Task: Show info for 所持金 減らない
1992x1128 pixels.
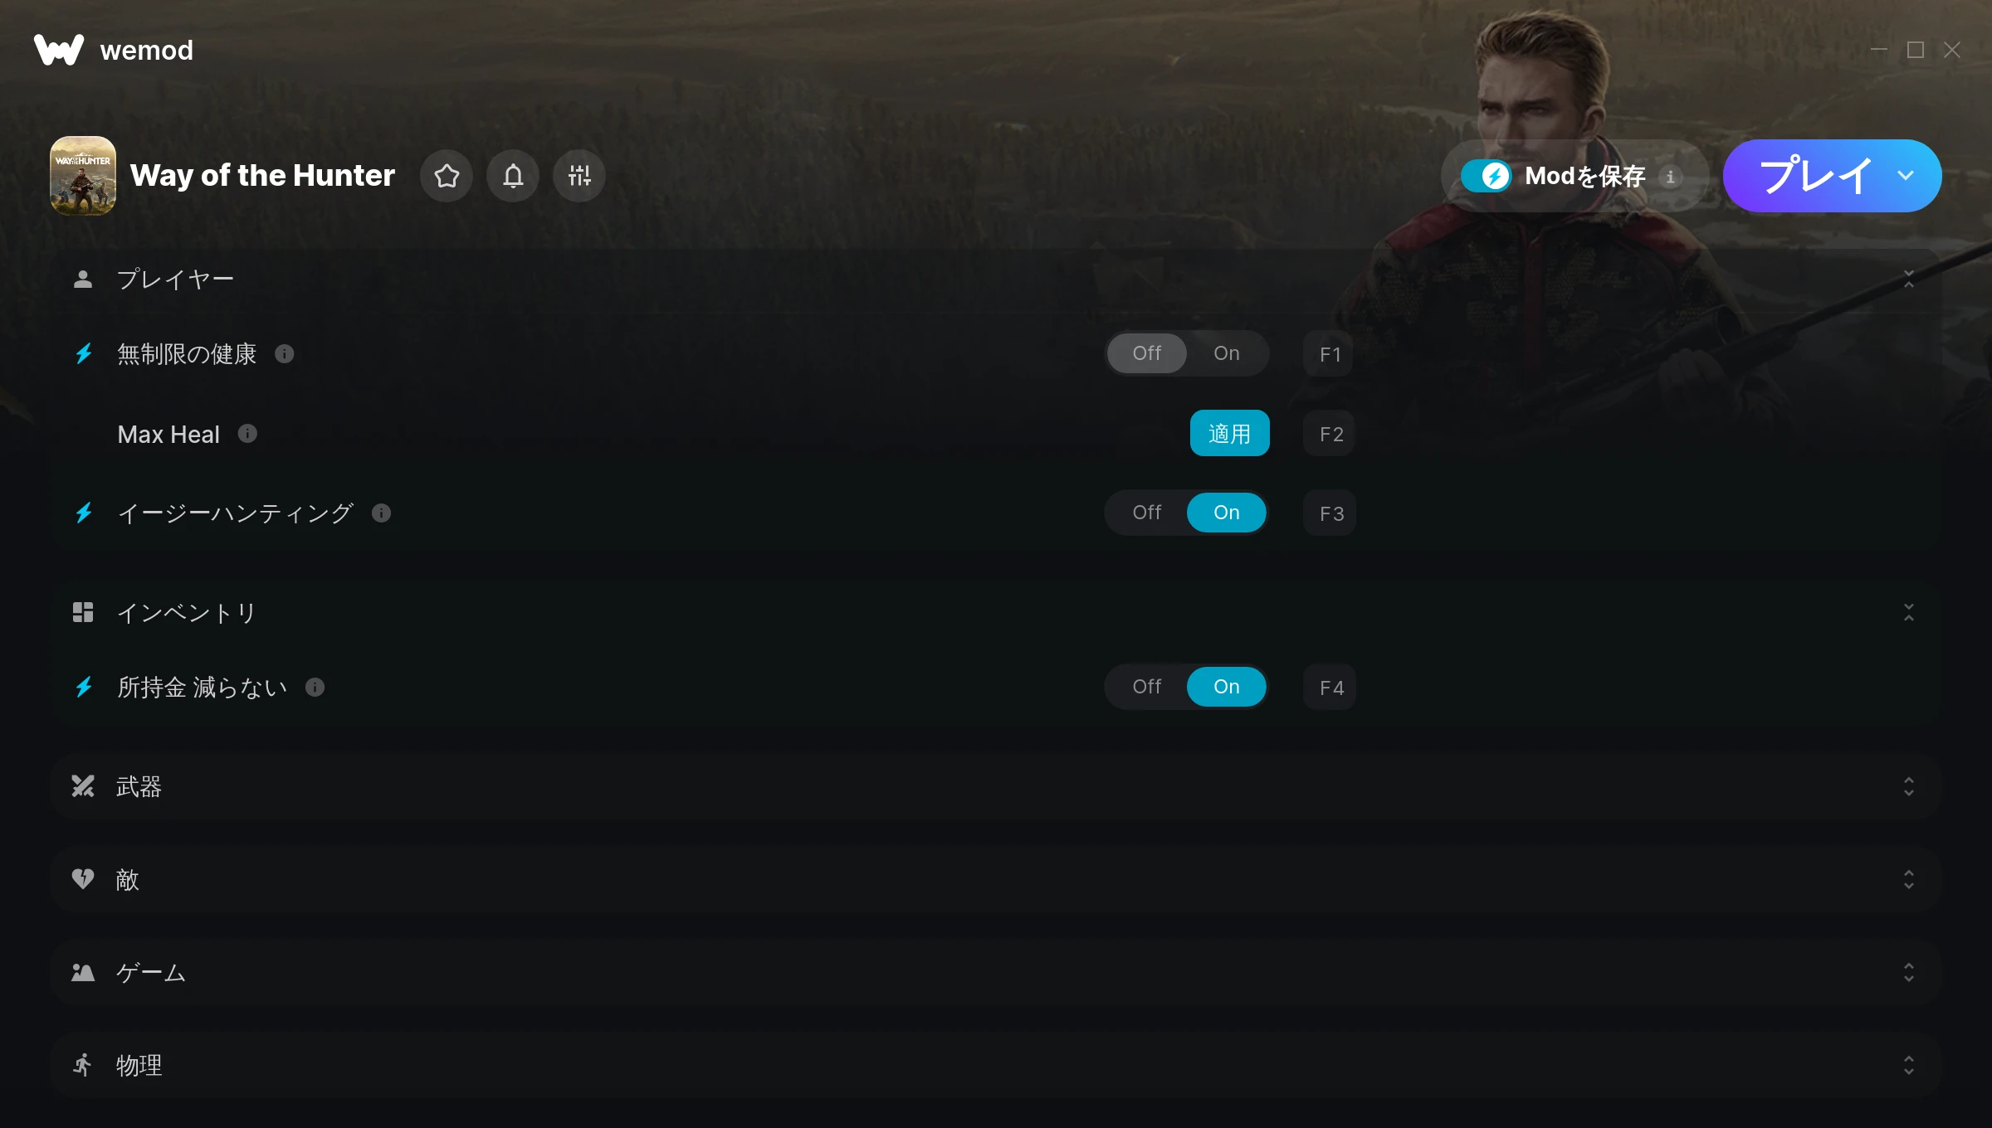Action: [315, 688]
